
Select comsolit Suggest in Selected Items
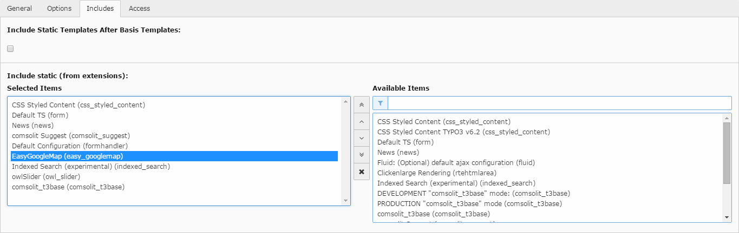coord(175,135)
